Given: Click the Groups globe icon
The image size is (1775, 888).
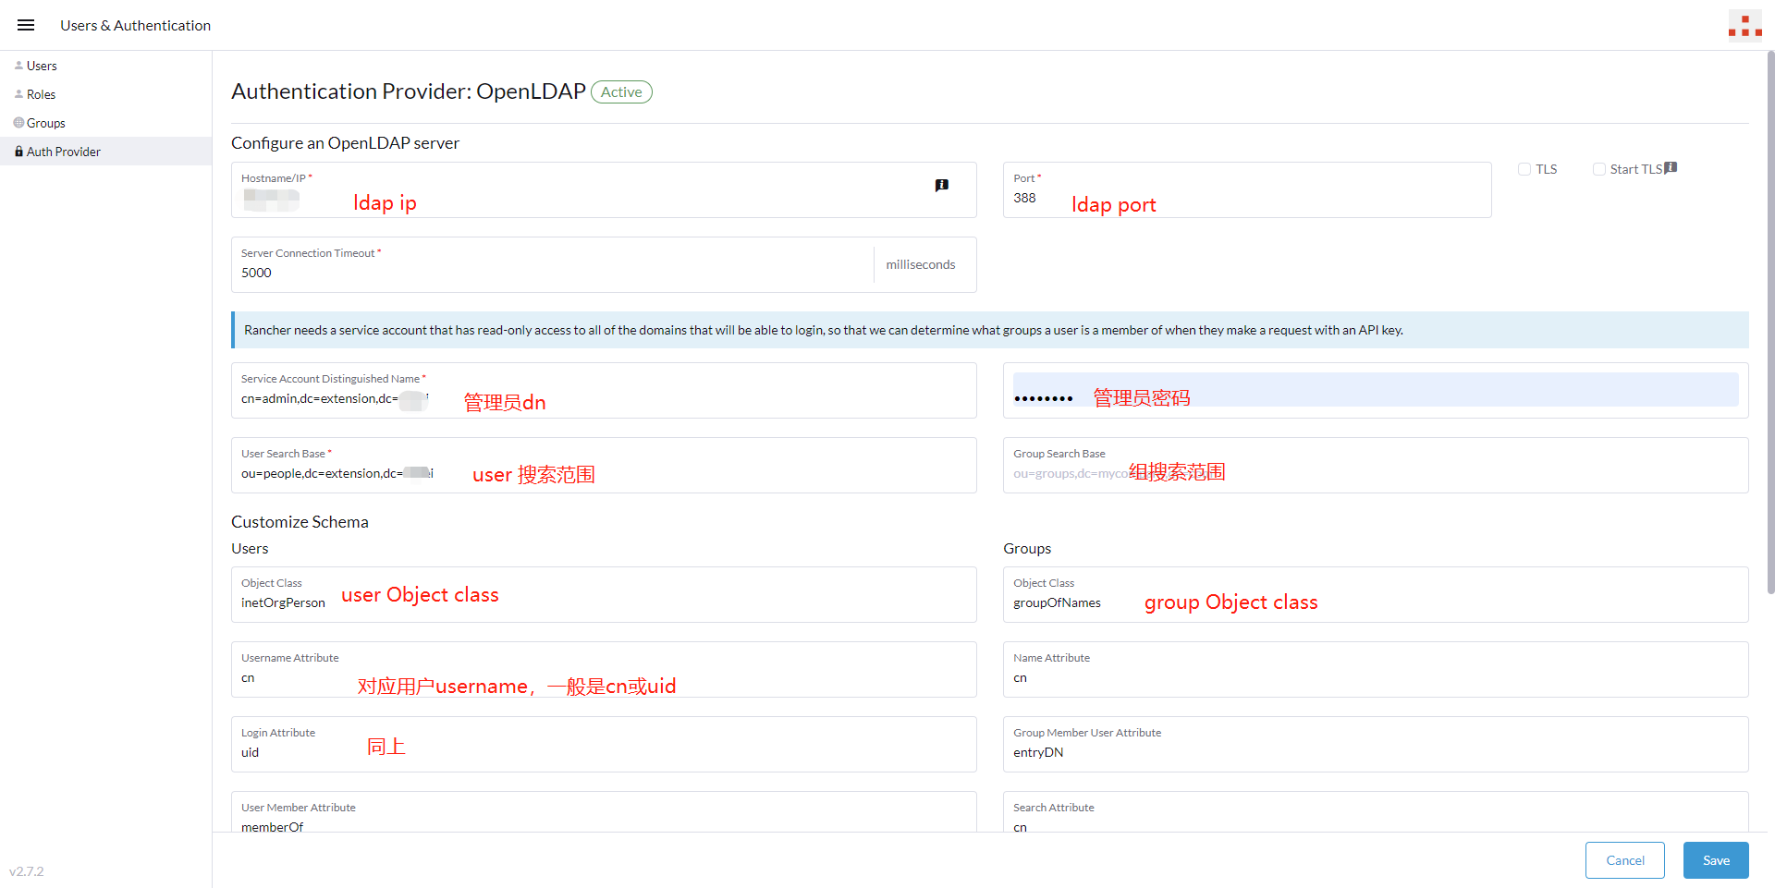Looking at the screenshot, I should tap(18, 123).
